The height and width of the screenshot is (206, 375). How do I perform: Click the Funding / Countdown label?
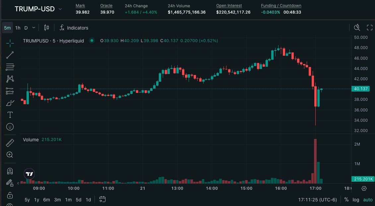pyautogui.click(x=281, y=6)
